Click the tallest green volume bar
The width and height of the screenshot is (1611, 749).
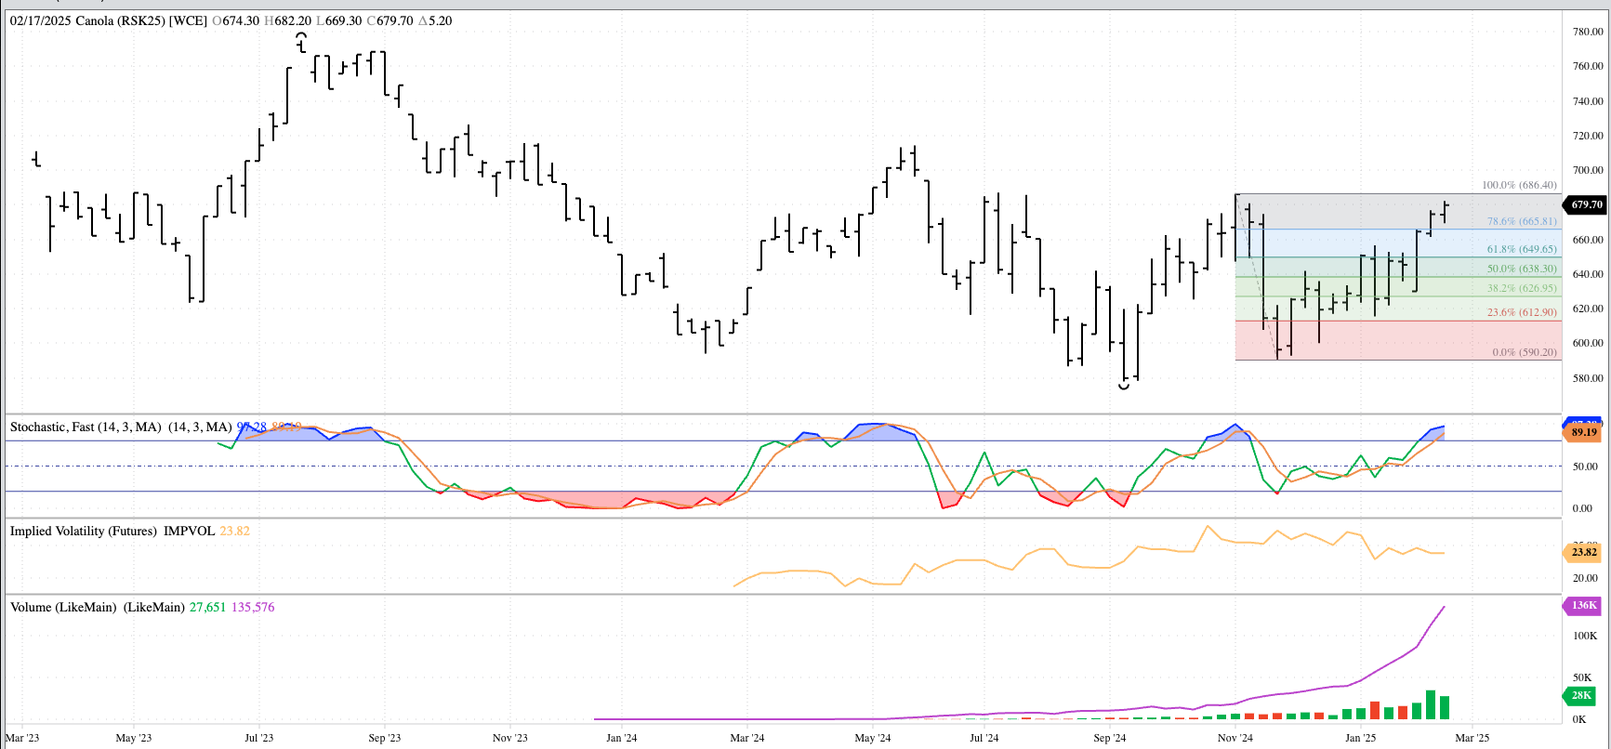pos(1431,705)
